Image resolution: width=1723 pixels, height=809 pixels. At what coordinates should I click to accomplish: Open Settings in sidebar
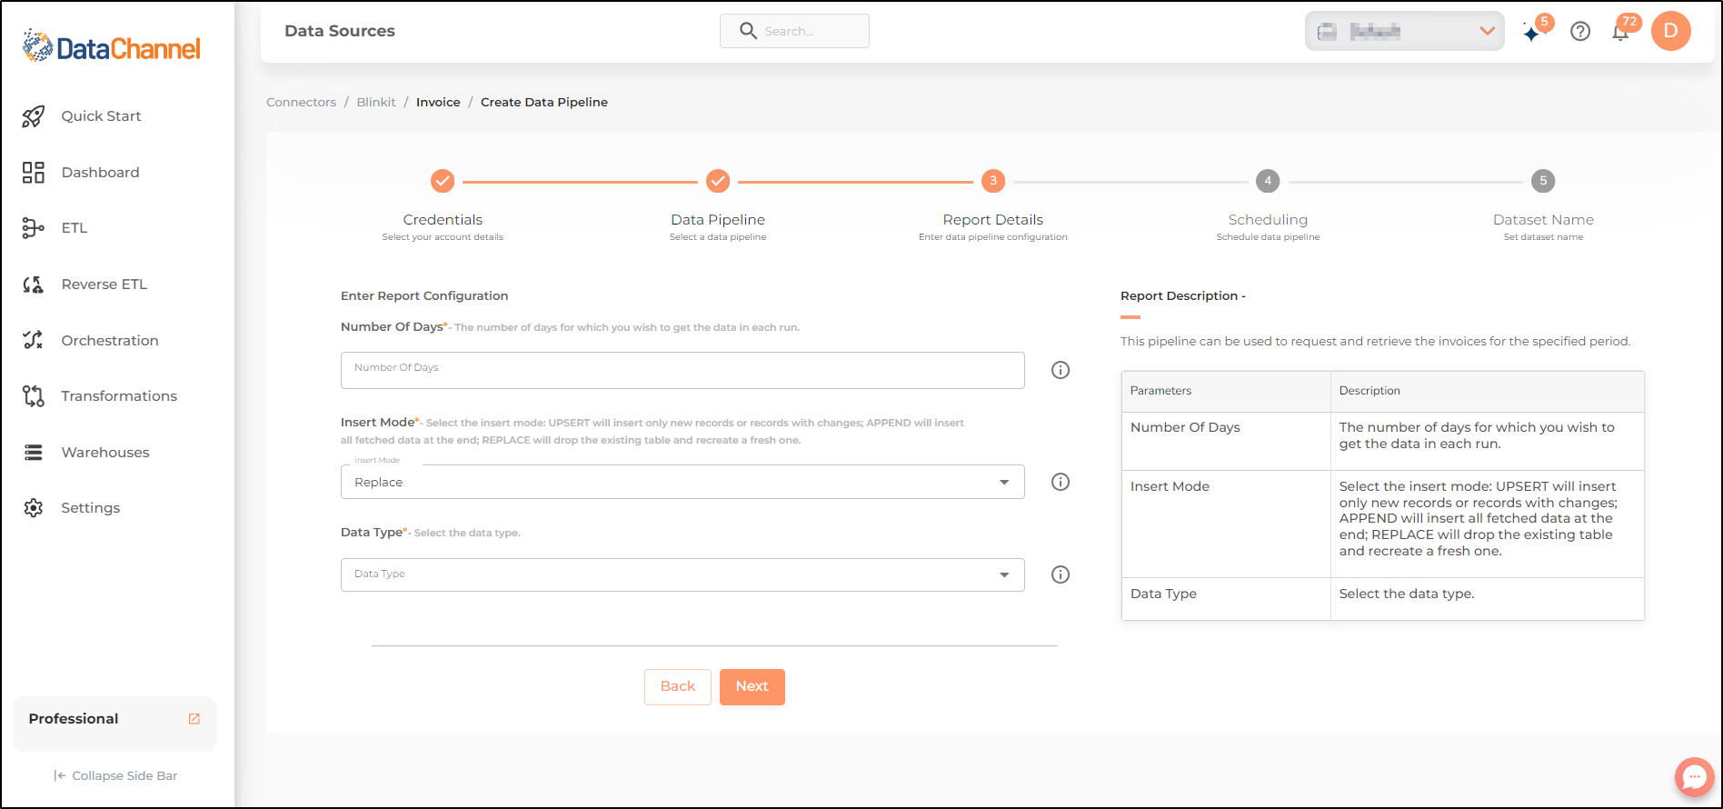(91, 508)
